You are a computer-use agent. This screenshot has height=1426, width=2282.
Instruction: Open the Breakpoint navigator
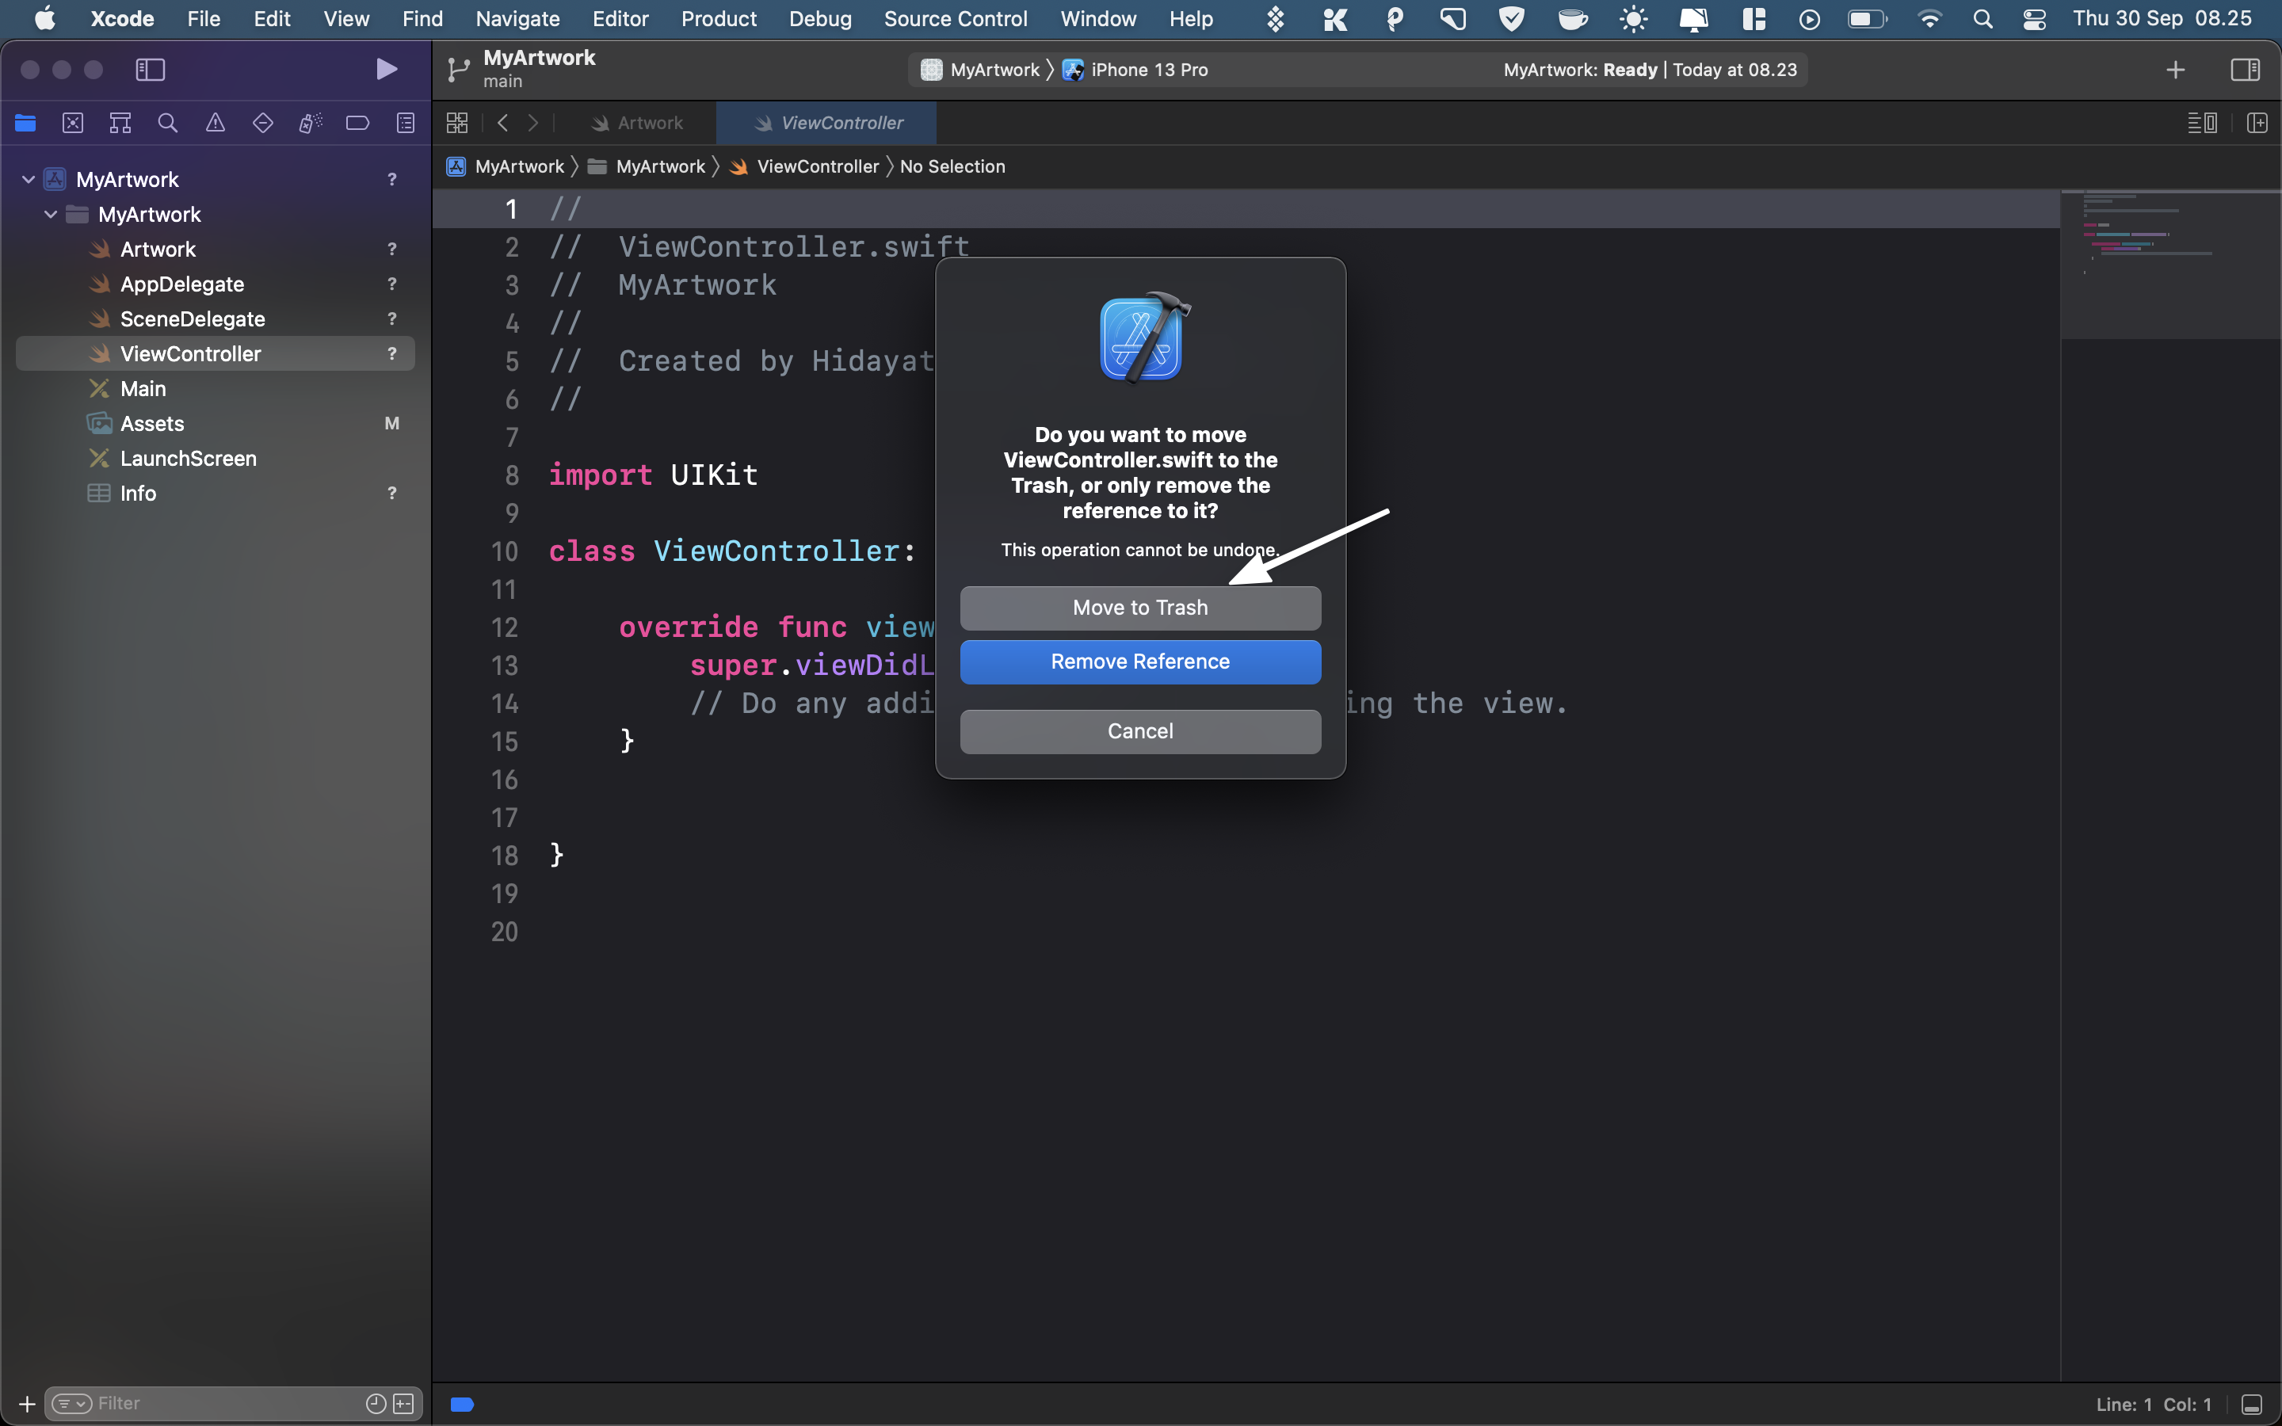357,123
